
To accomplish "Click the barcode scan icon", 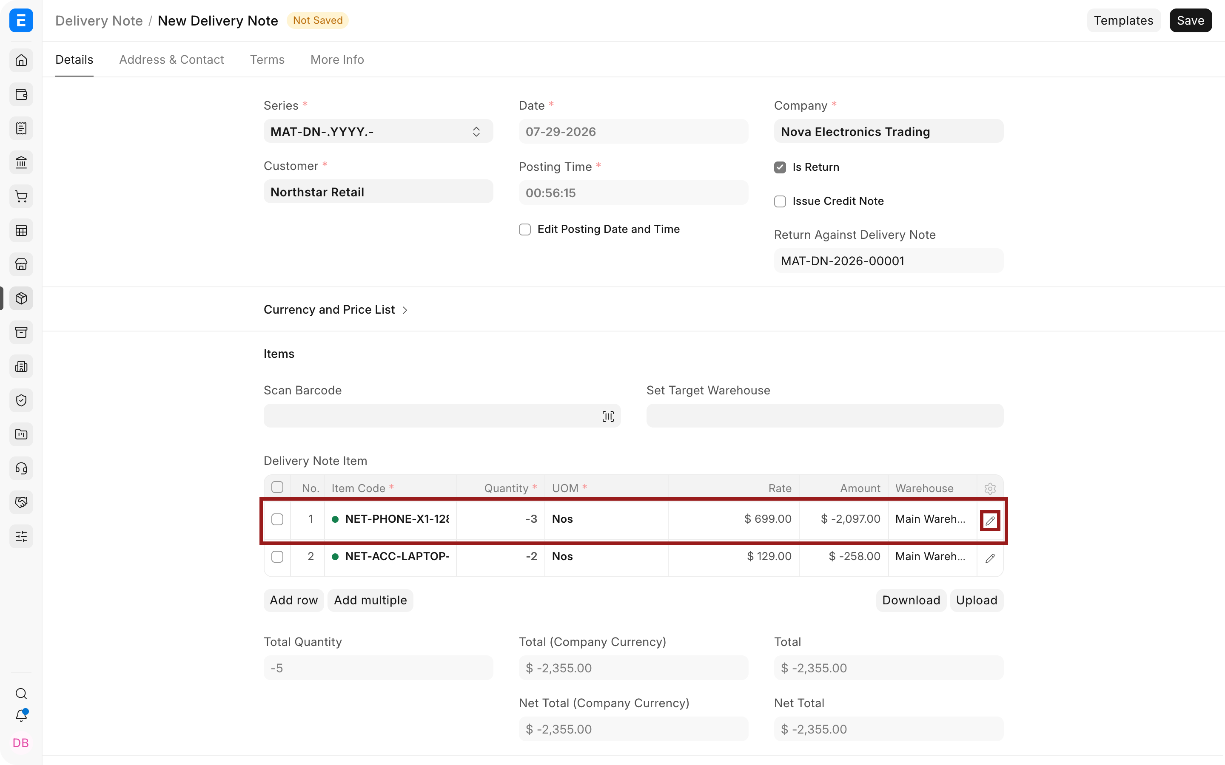I will [608, 416].
